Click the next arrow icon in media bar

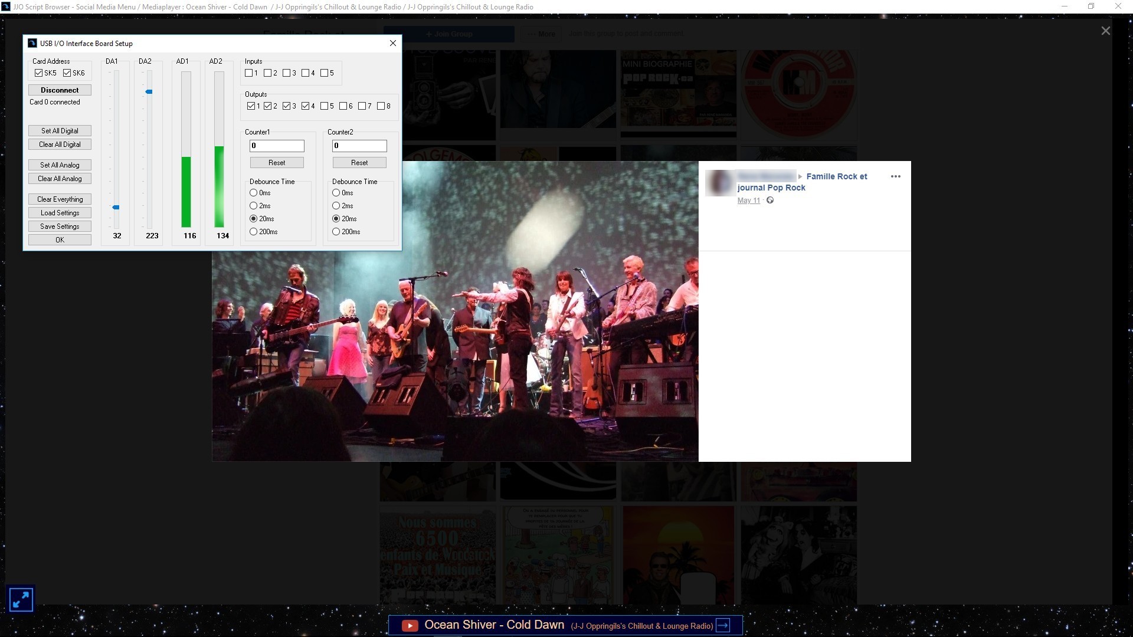tap(723, 626)
